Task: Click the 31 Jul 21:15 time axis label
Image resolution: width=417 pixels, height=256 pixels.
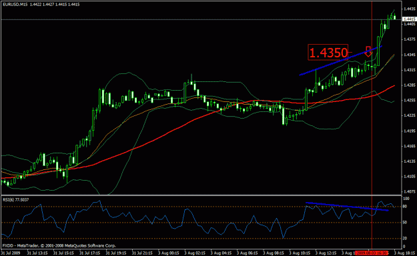Action: pyautogui.click(x=143, y=253)
